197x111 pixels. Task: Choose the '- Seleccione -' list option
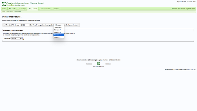coord(59,27)
